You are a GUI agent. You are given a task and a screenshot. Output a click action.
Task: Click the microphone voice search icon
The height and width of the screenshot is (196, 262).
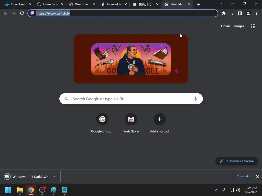tap(195, 99)
